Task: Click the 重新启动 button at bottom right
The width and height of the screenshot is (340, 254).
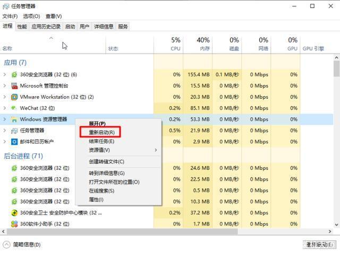Action: pyautogui.click(x=320, y=244)
